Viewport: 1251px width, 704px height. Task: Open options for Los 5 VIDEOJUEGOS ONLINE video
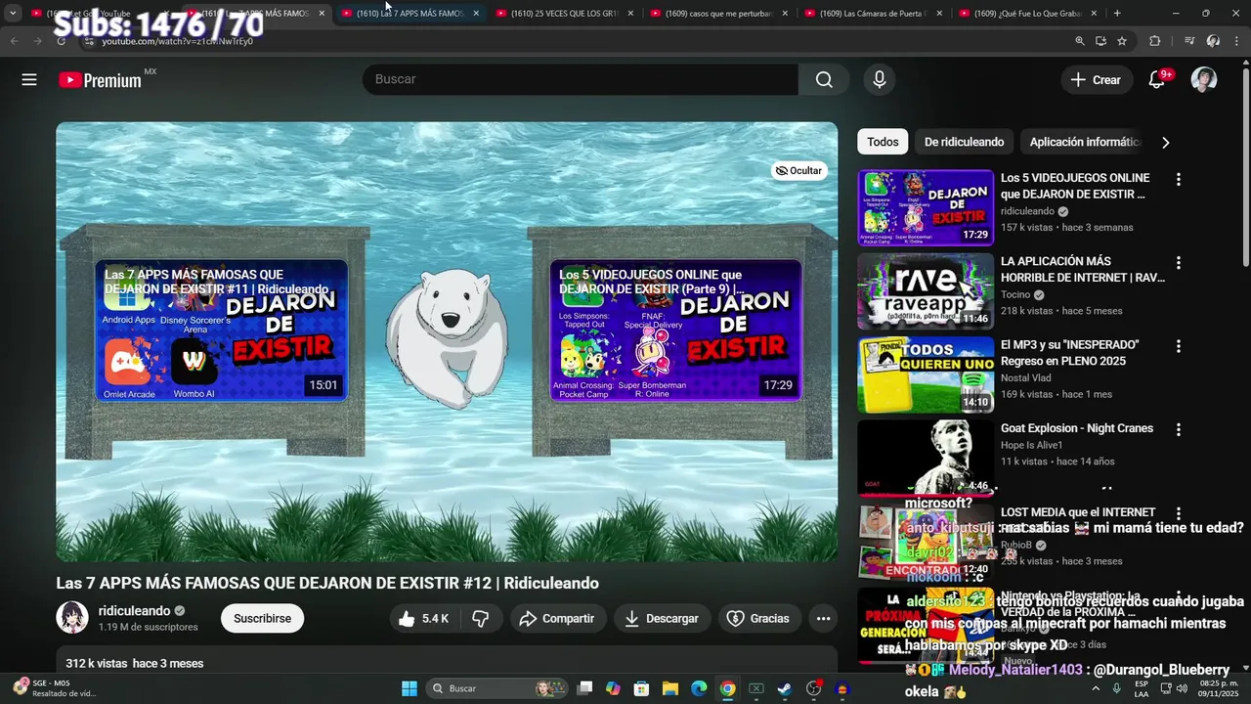pos(1178,180)
